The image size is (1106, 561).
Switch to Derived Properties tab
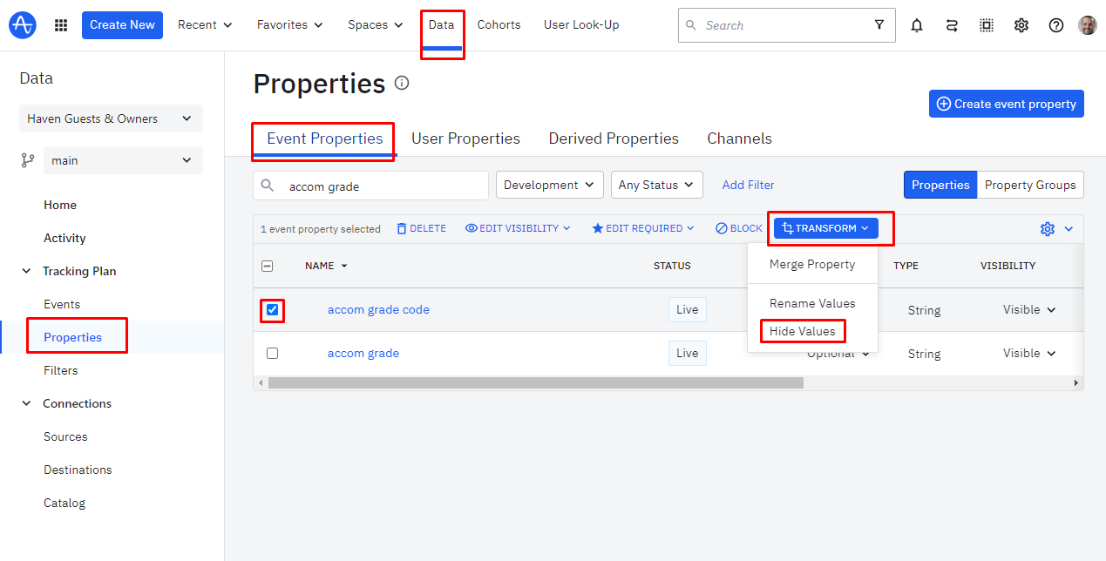[614, 139]
